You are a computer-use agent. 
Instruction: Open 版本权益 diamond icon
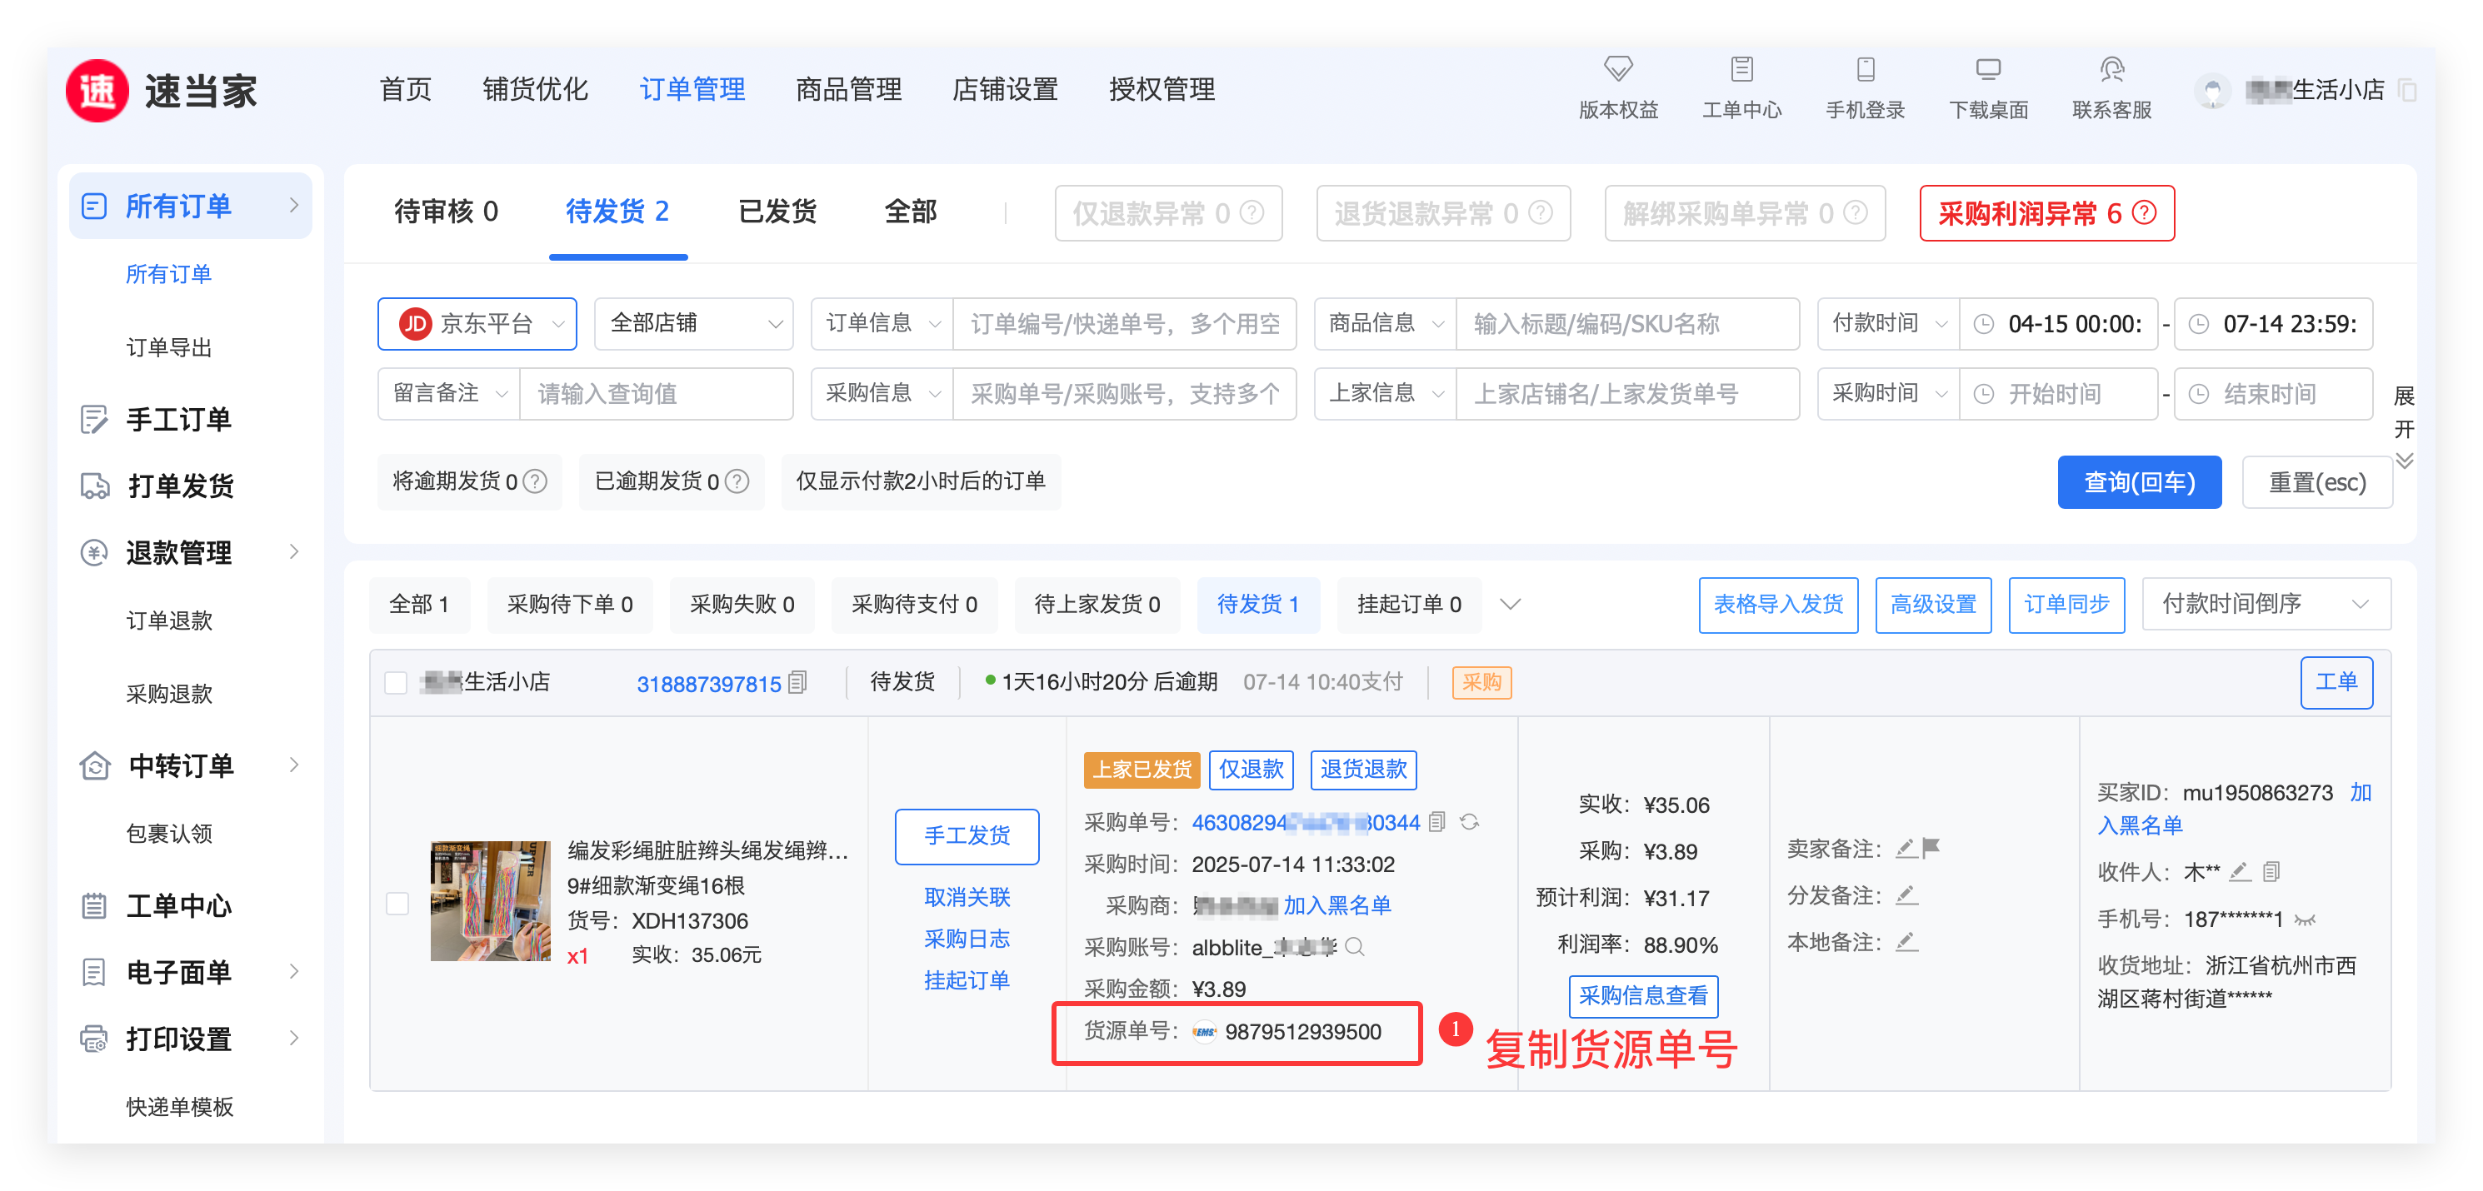[x=1617, y=69]
